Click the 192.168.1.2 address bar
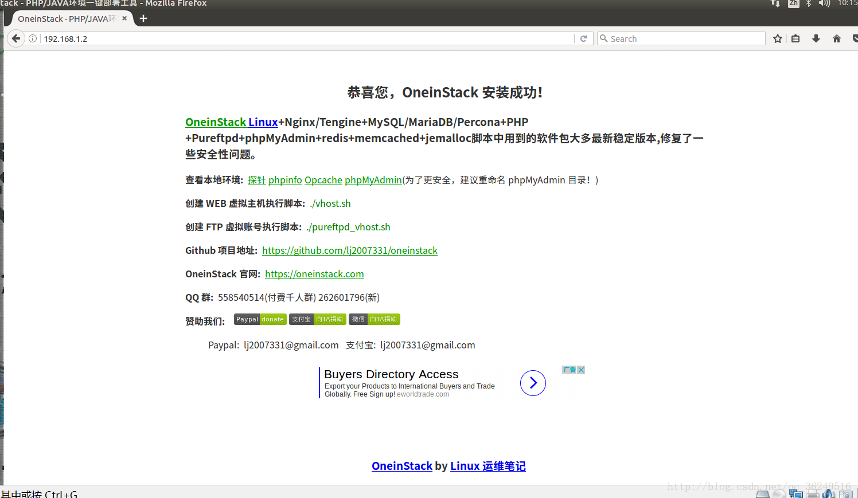The height and width of the screenshot is (498, 858). click(x=287, y=38)
